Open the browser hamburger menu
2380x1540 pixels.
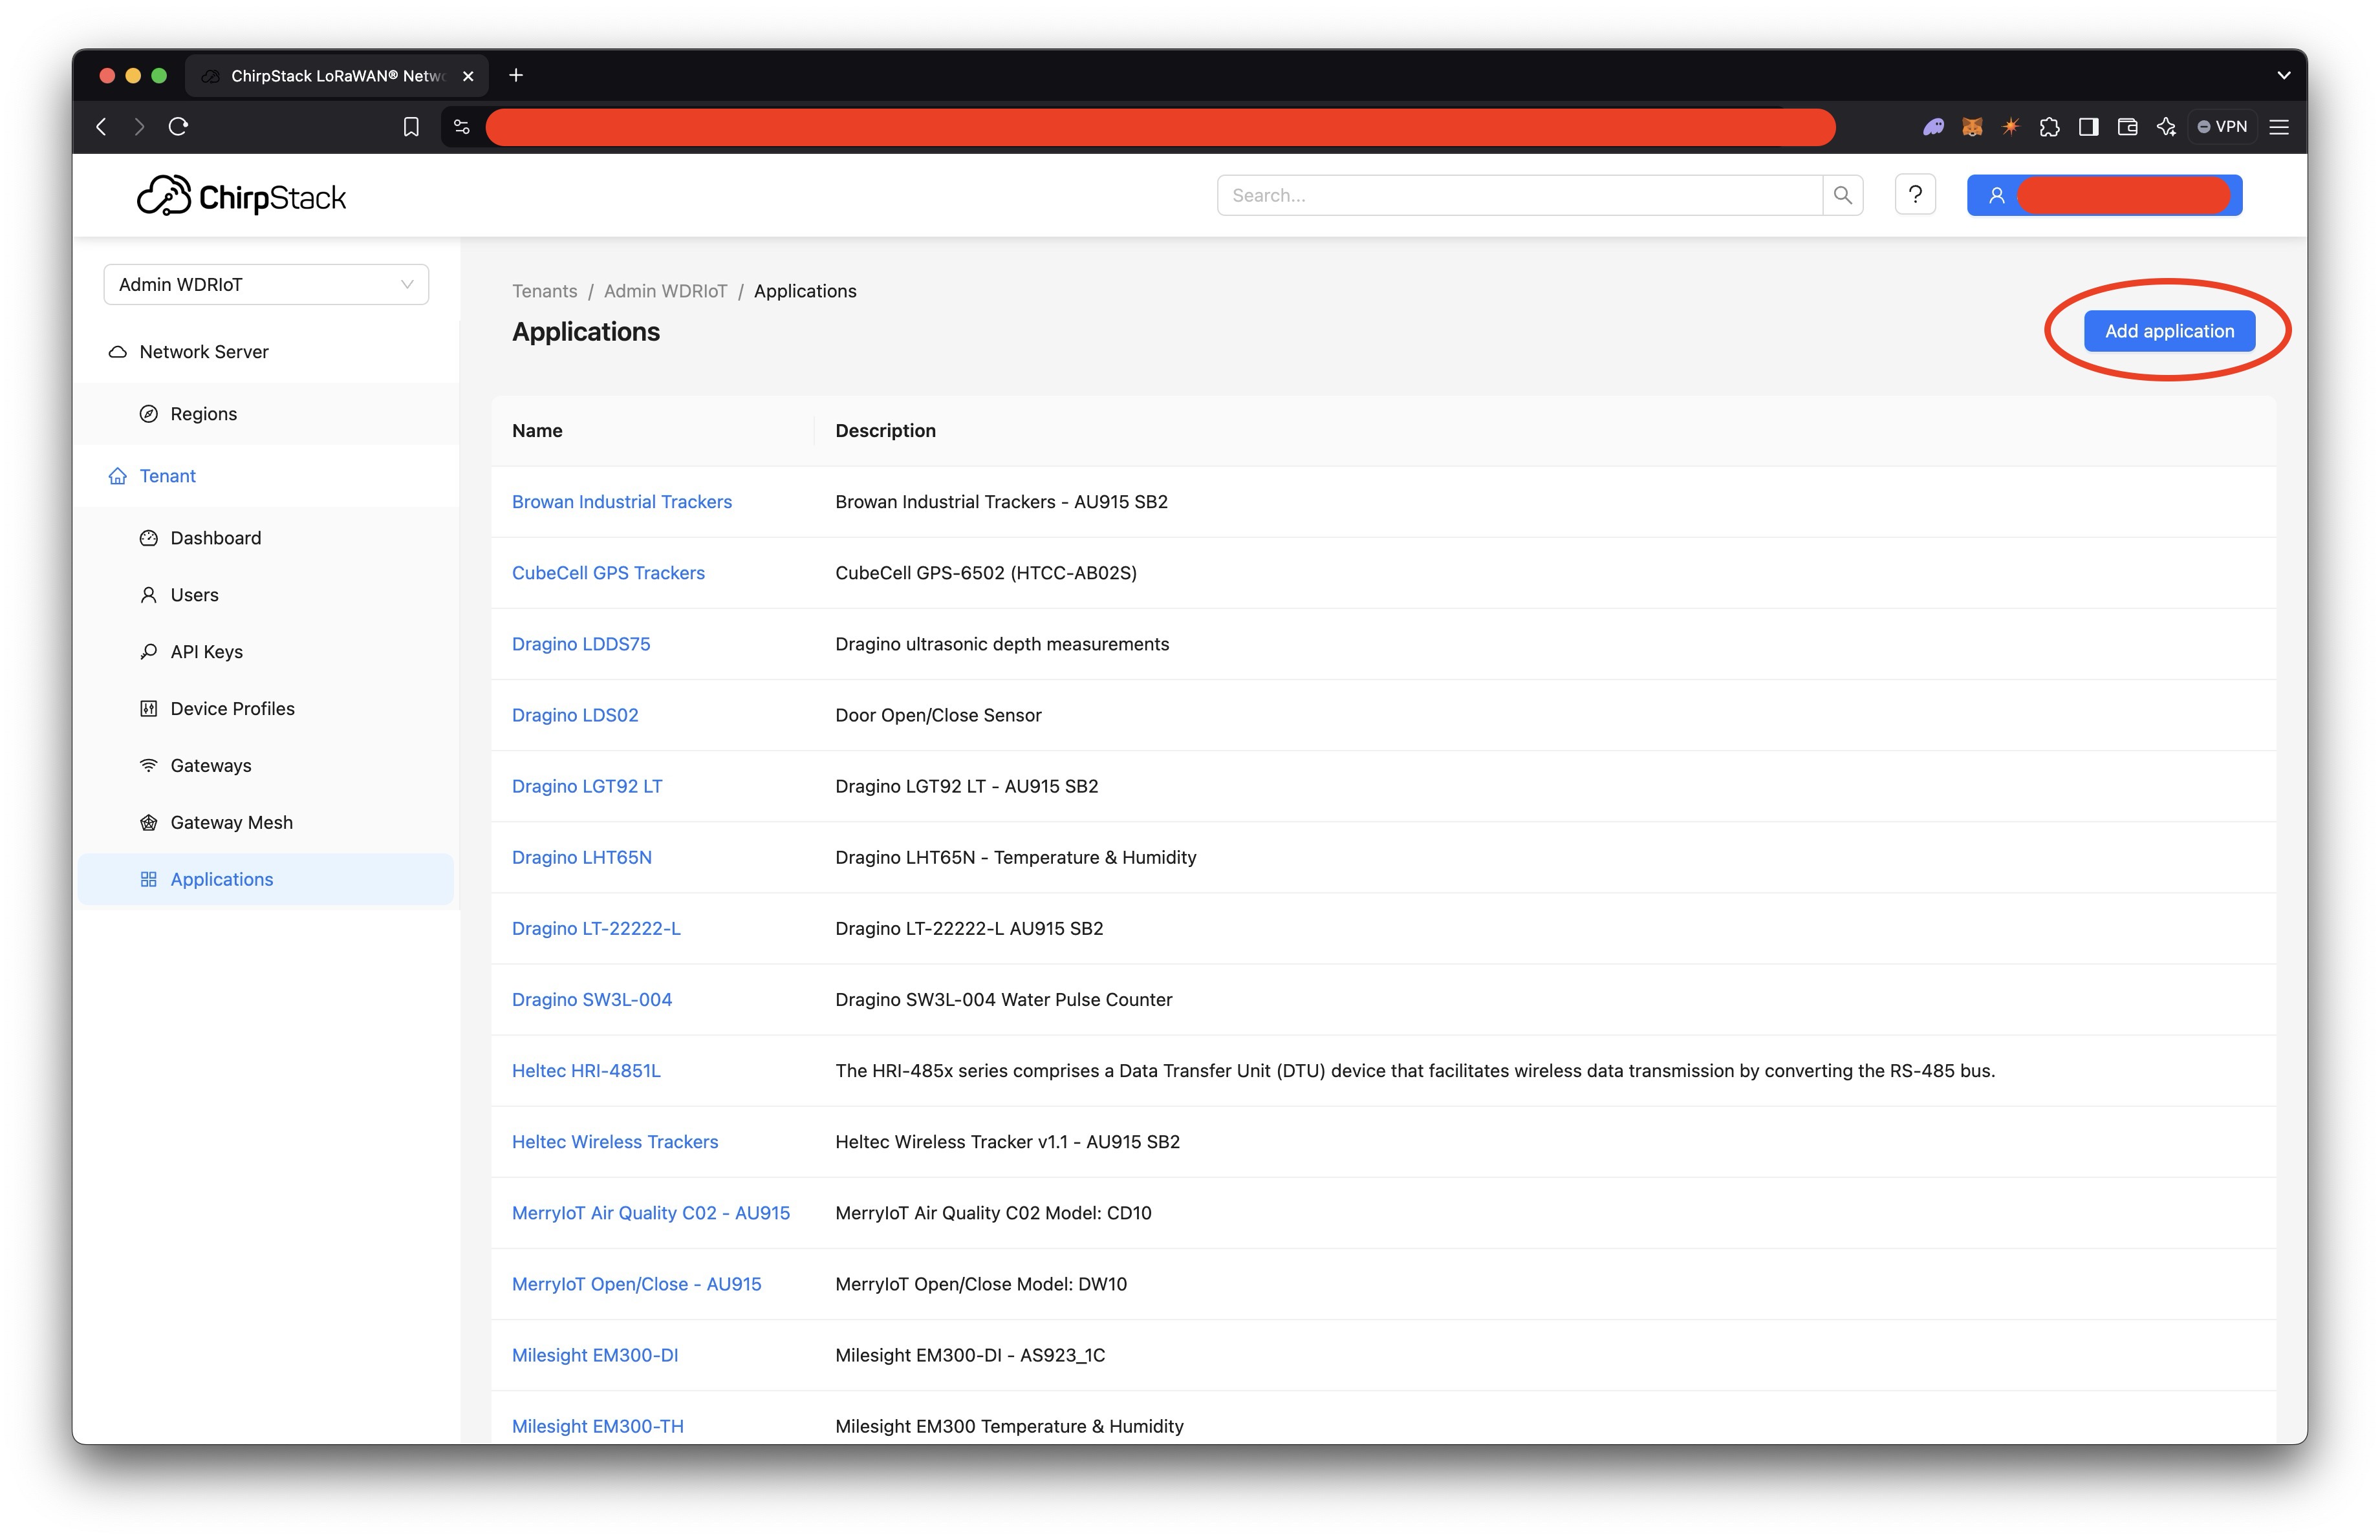(x=2279, y=127)
